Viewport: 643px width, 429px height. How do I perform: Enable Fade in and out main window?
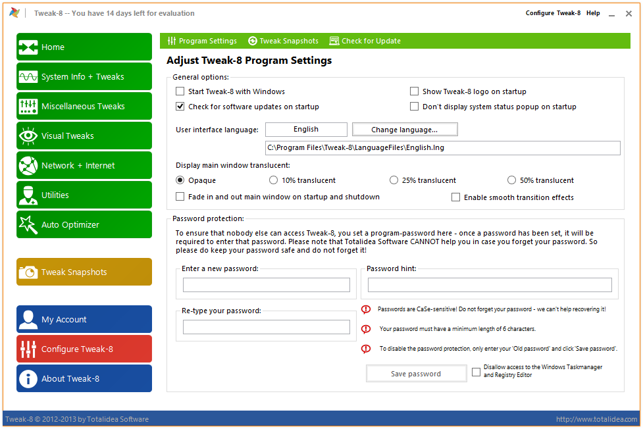pyautogui.click(x=180, y=197)
